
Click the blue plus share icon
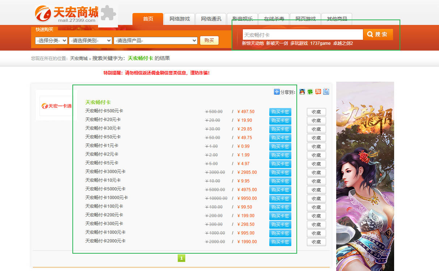[x=277, y=92]
